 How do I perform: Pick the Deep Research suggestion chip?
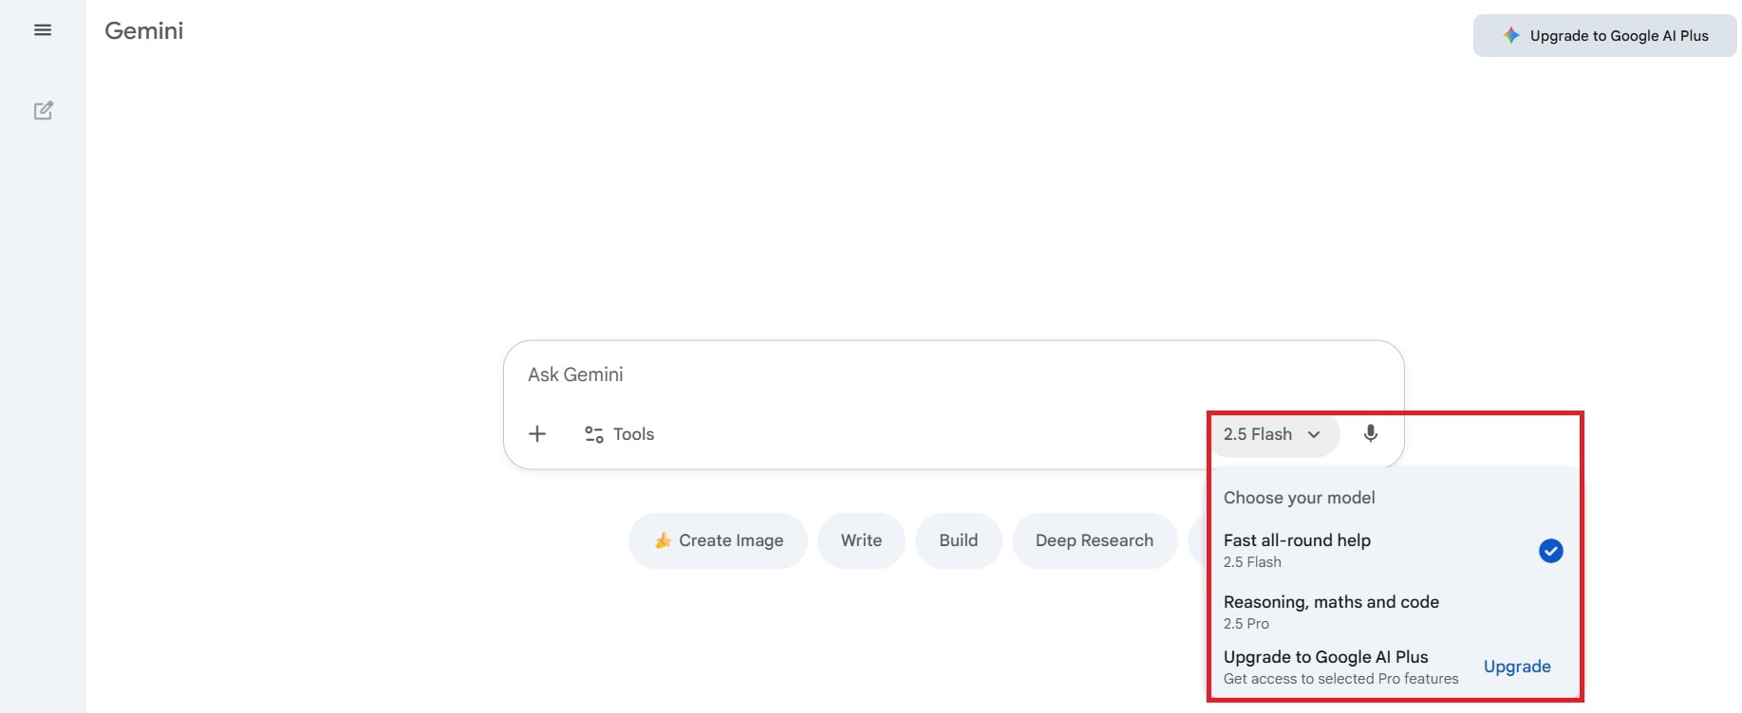coord(1094,540)
